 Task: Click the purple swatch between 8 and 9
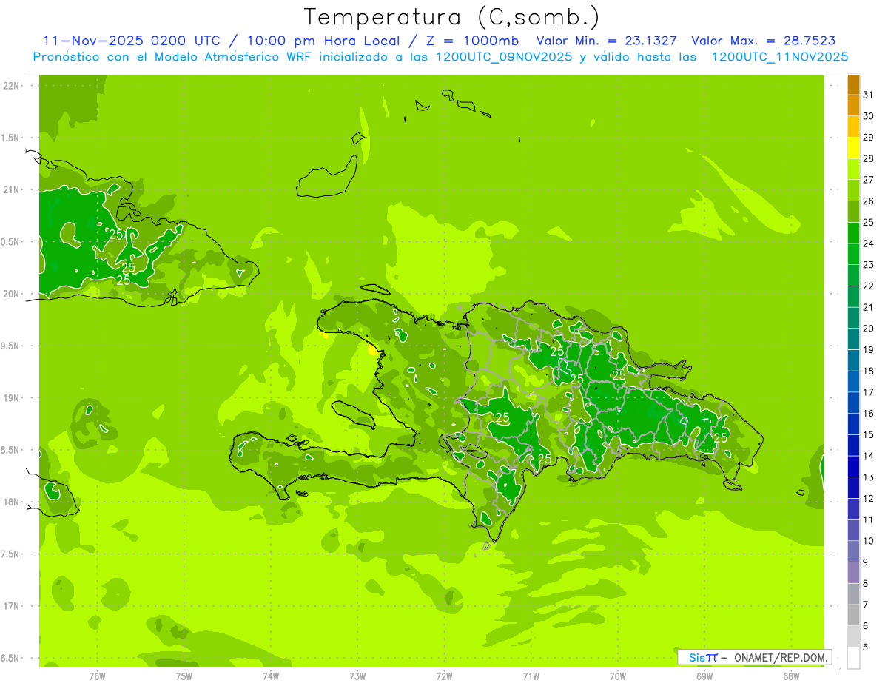tap(853, 573)
